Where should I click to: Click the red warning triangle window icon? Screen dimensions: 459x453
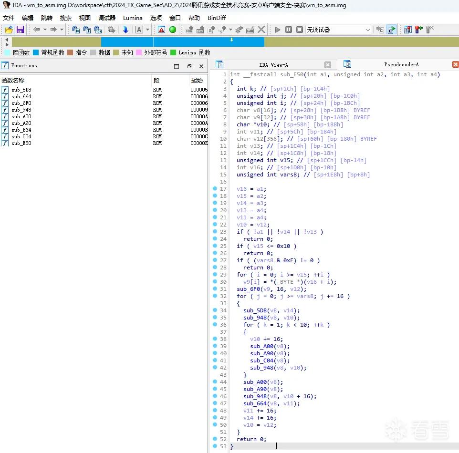(161, 30)
